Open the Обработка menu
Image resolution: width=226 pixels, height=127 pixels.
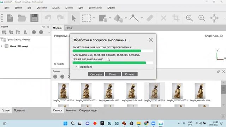tap(42, 8)
